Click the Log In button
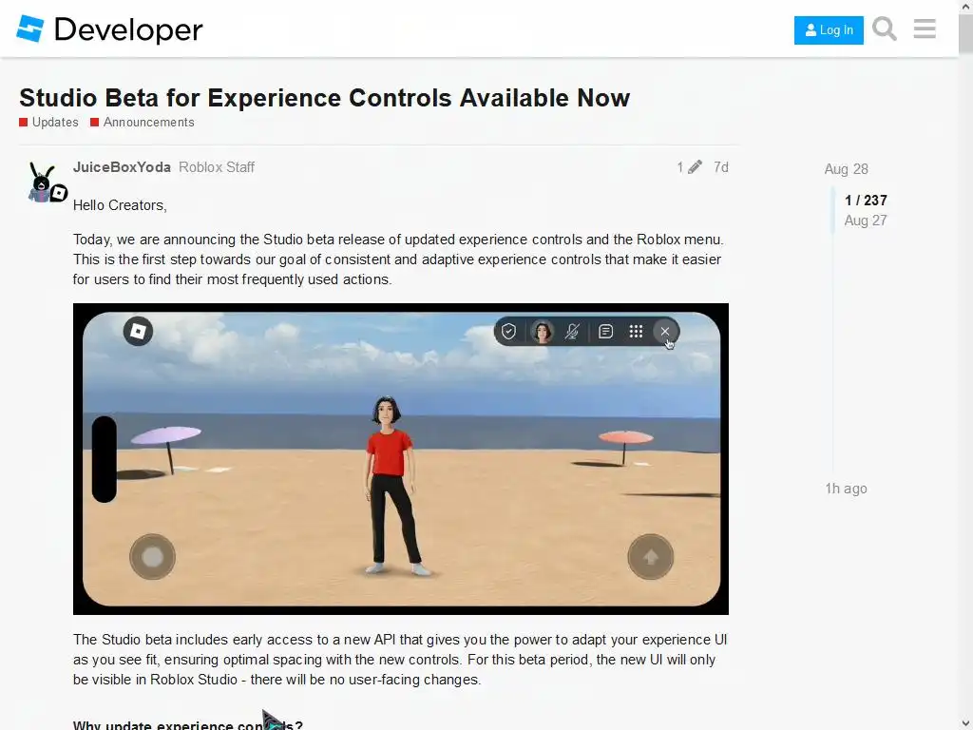Screen dimensions: 973x730 (829, 29)
